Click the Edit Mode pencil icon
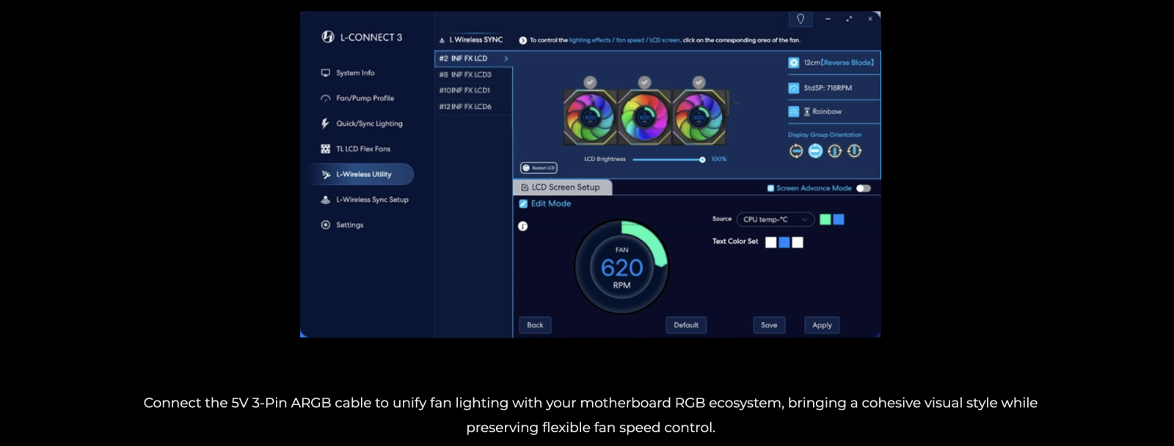The height and width of the screenshot is (446, 1174). [x=524, y=204]
